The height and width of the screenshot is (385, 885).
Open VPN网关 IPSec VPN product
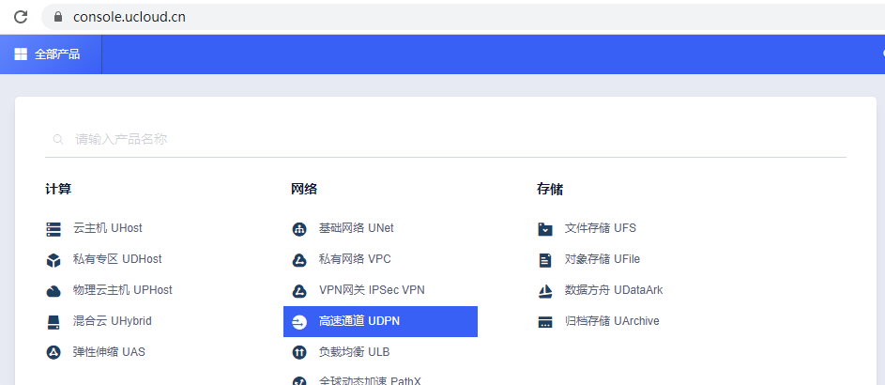coord(372,290)
